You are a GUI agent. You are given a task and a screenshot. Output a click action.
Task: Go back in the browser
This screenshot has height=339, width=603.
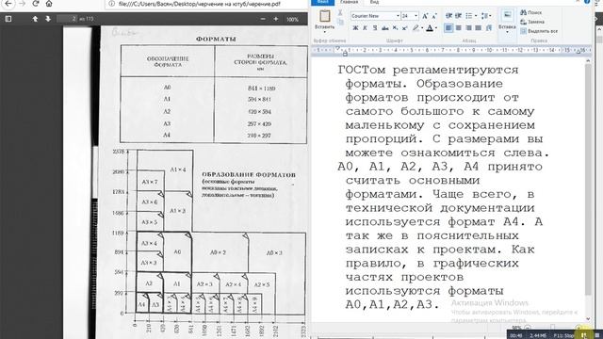coord(8,4)
